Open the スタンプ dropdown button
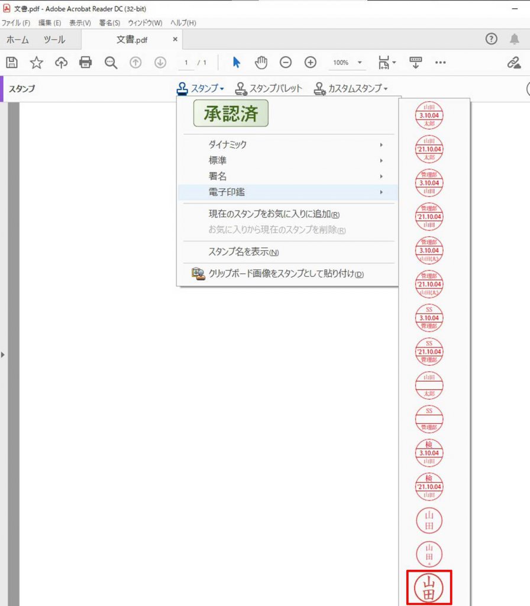The width and height of the screenshot is (530, 606). pyautogui.click(x=201, y=89)
